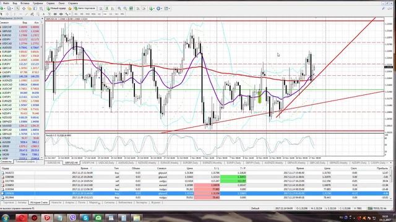Open the connection status indicator in status bar
Viewport: 396px width, 222px height.
(x=377, y=208)
